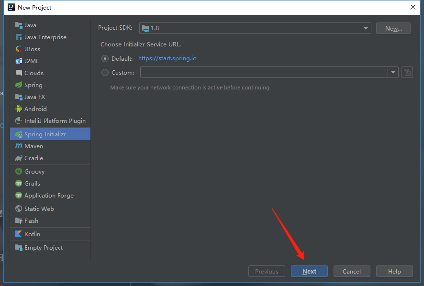Click the Kotlin logo icon
This screenshot has height=286, width=424.
coord(19,234)
